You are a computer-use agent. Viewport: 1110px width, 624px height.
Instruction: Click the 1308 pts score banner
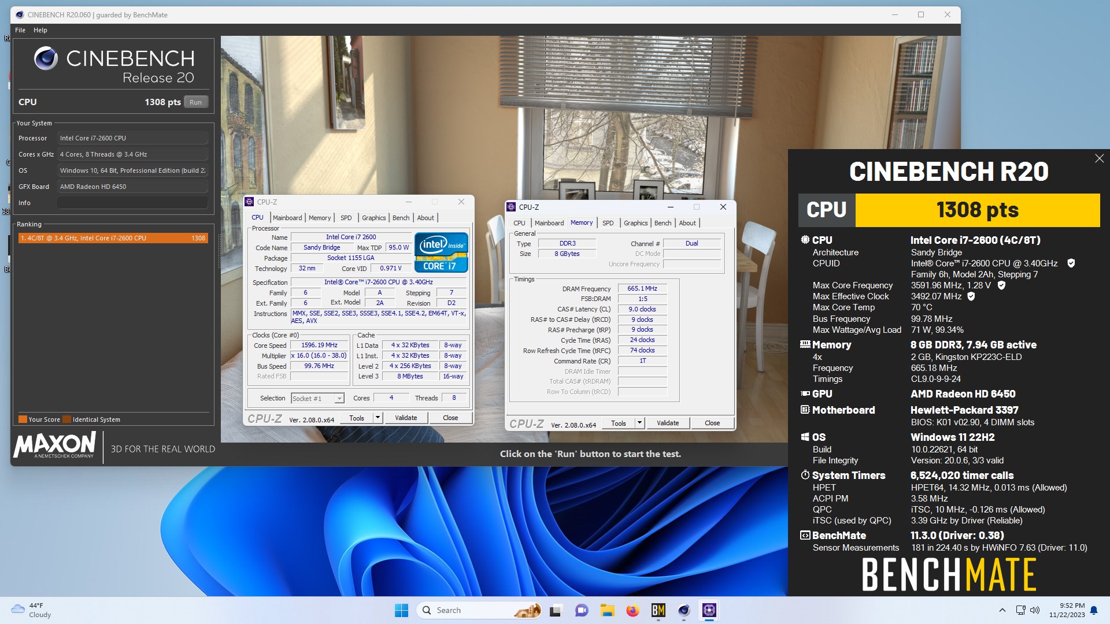point(978,210)
